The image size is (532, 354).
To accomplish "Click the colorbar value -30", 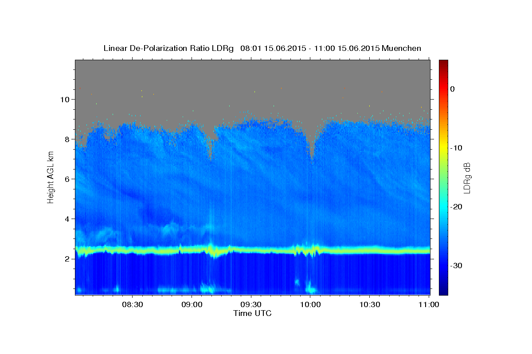I will 456,265.
